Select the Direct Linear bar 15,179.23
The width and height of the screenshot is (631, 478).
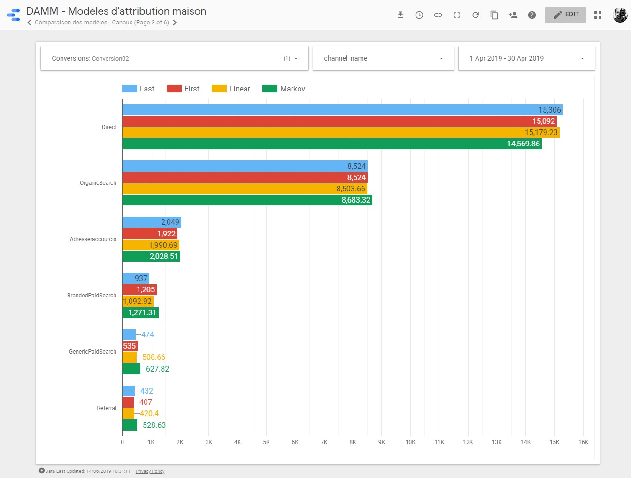341,132
